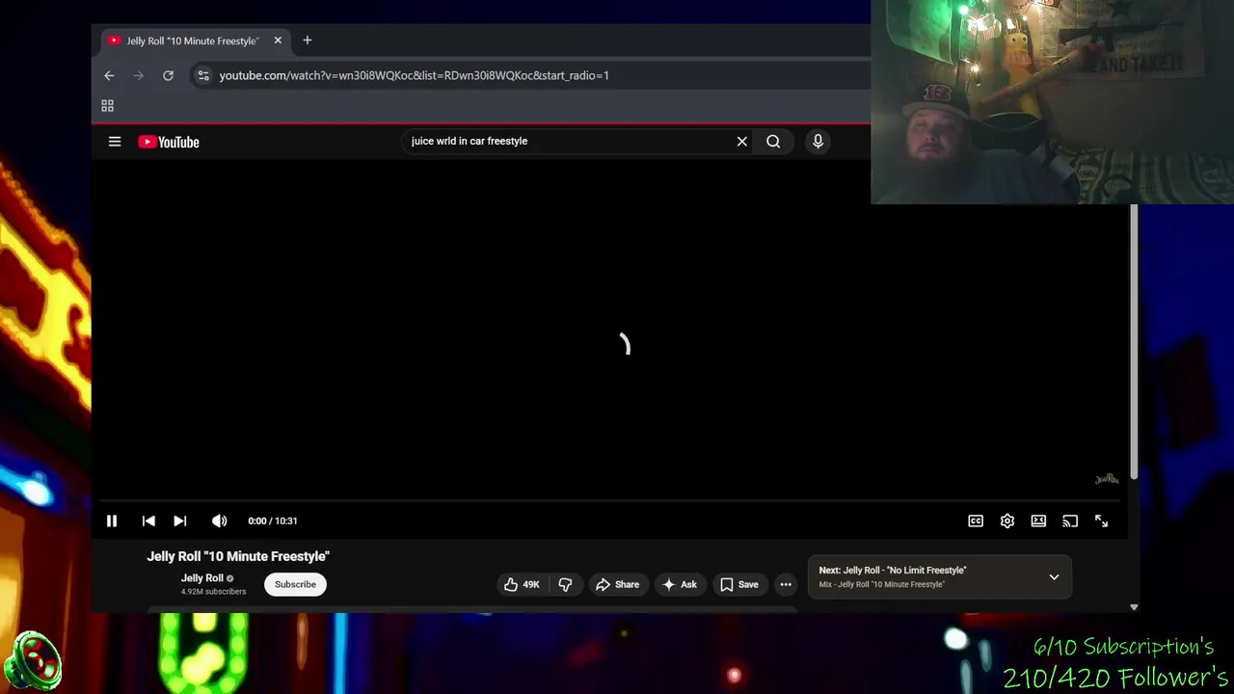Viewport: 1234px width, 694px height.
Task: Open the YouTube hamburger guide menu
Action: (x=115, y=142)
